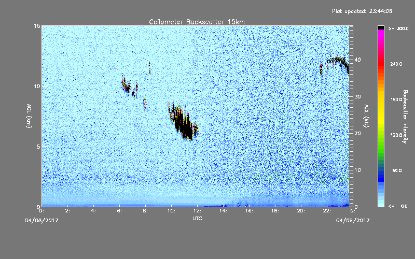Click the '12:' hour tick label
This screenshot has width=415, height=259.
click(x=197, y=211)
